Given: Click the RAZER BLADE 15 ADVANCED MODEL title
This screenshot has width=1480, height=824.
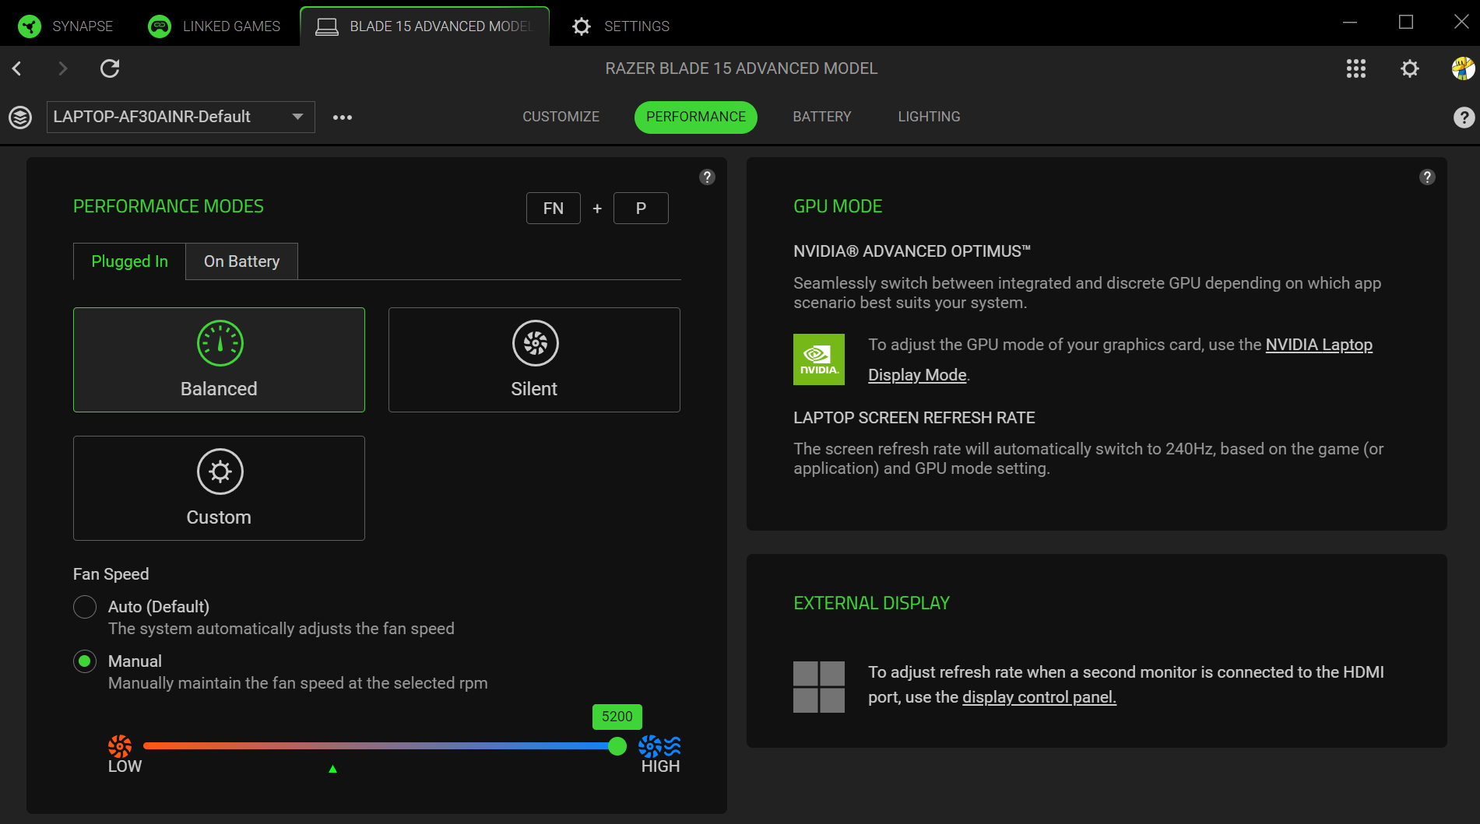Looking at the screenshot, I should pyautogui.click(x=741, y=68).
